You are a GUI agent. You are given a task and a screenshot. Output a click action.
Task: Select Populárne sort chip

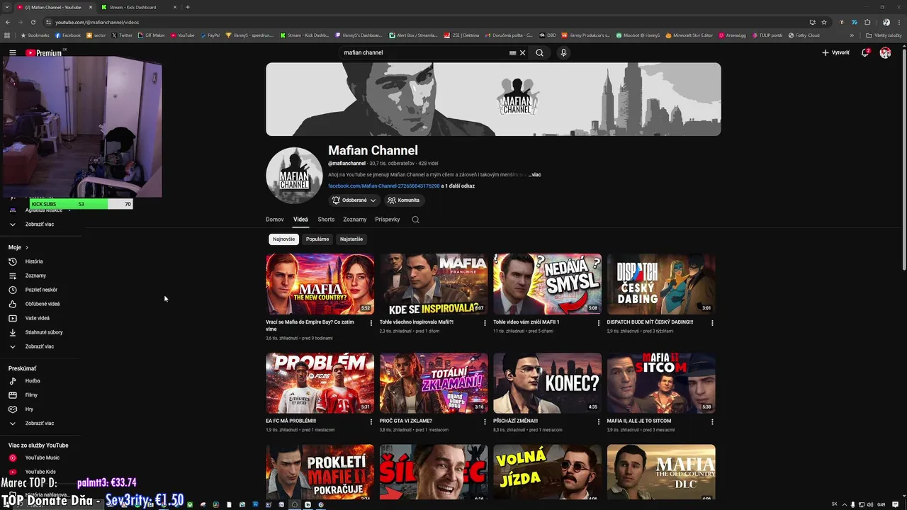click(x=317, y=239)
